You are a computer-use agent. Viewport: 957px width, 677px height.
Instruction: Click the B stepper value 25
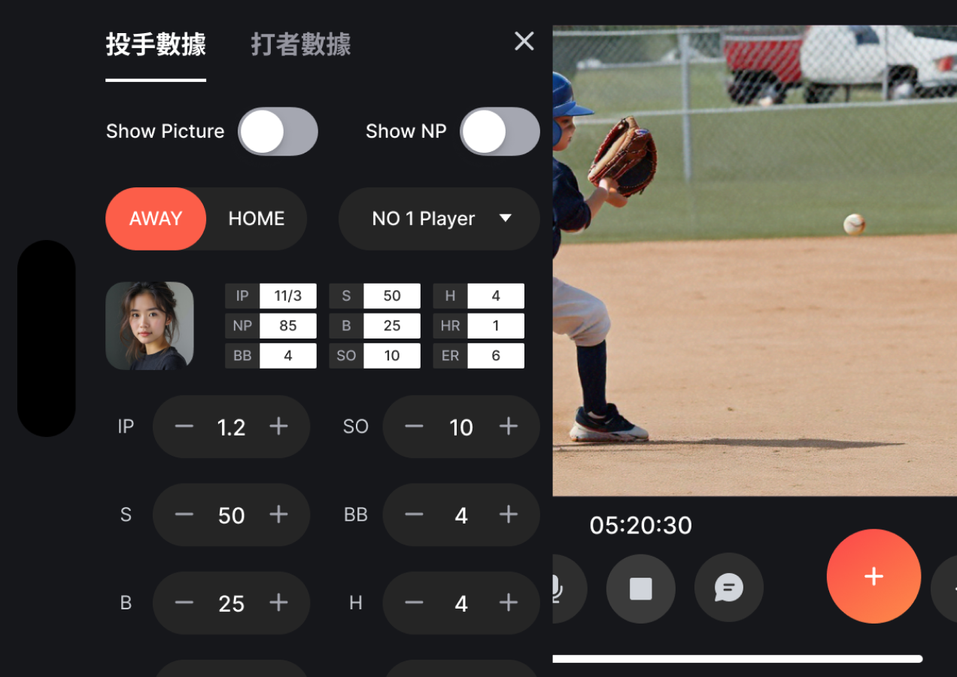coord(232,603)
